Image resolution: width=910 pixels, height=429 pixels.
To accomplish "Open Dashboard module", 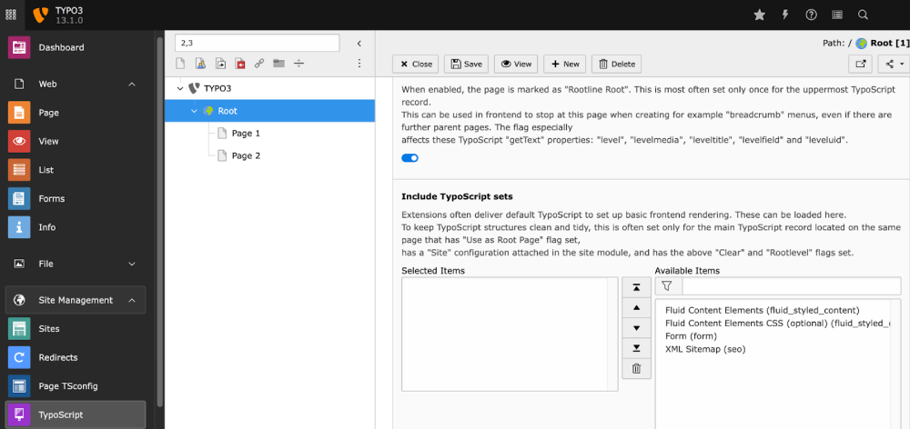I will [x=76, y=47].
